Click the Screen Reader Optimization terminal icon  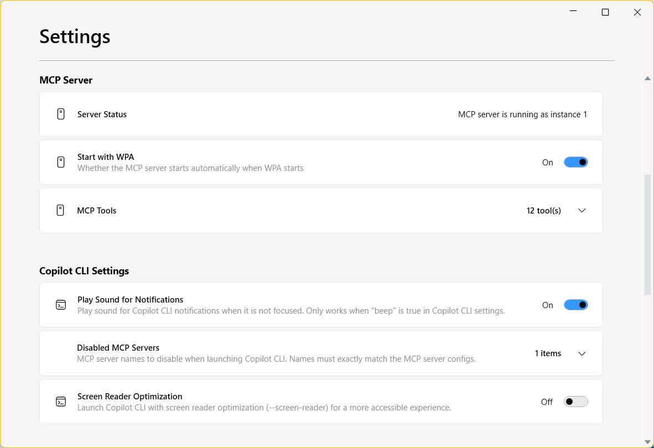click(61, 402)
